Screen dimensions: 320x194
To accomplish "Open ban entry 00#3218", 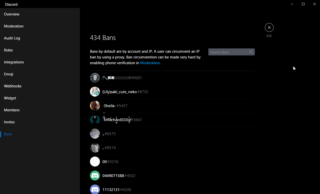I will (172, 162).
